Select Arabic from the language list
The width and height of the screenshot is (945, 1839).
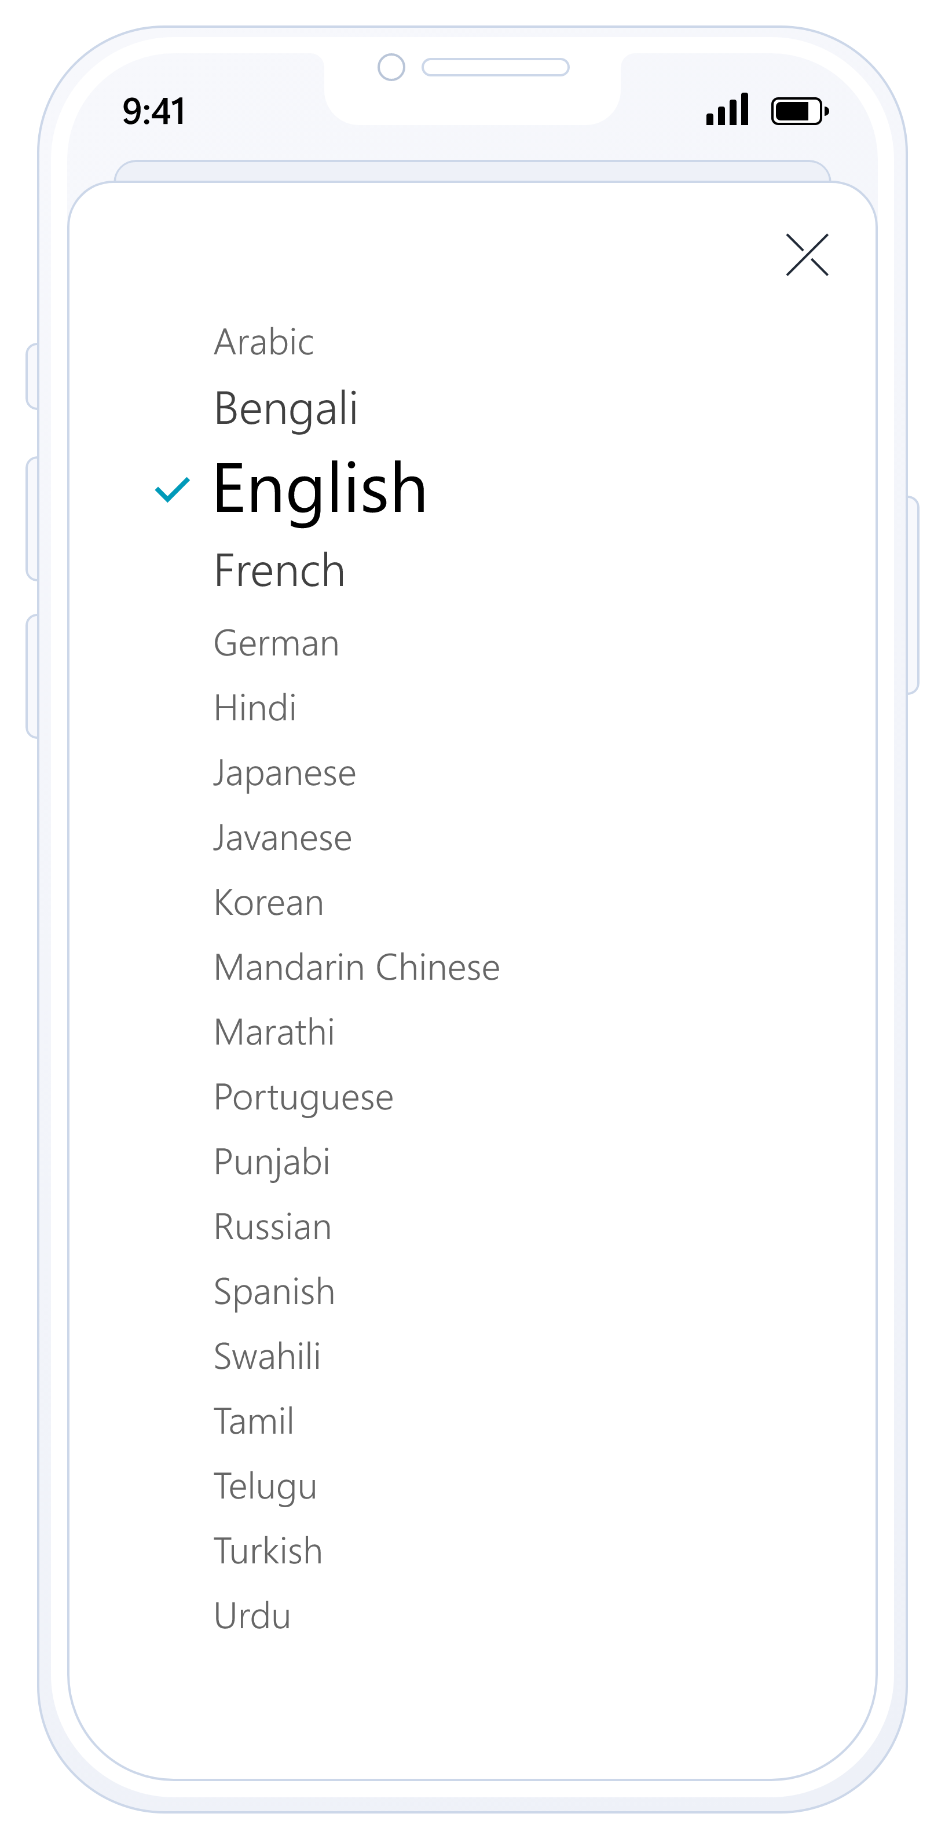coord(263,343)
